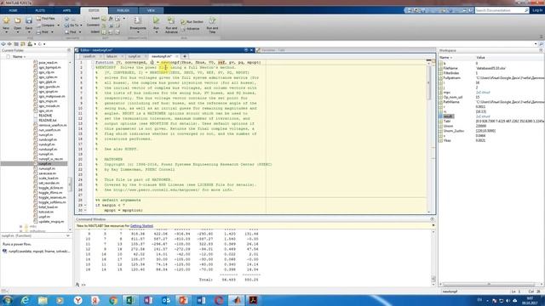The image size is (545, 306).
Task: Select runpf.m in Current Folder
Action: 44,164
